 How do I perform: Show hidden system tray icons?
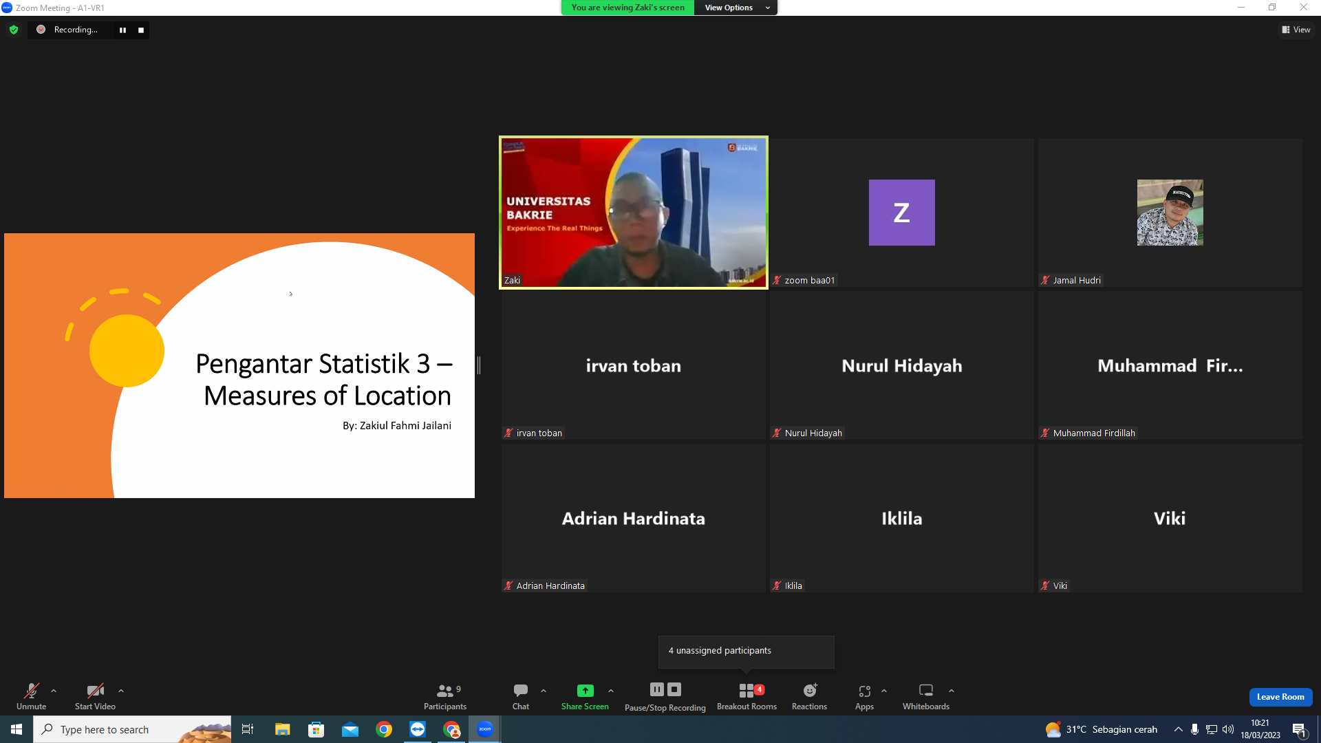pyautogui.click(x=1179, y=729)
